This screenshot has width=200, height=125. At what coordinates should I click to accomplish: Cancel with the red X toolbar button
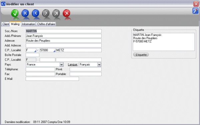[66, 13]
